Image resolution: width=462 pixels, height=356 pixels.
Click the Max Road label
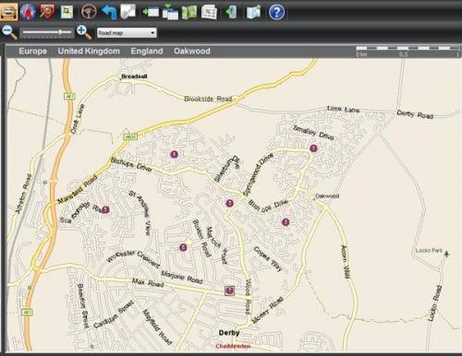tap(148, 283)
